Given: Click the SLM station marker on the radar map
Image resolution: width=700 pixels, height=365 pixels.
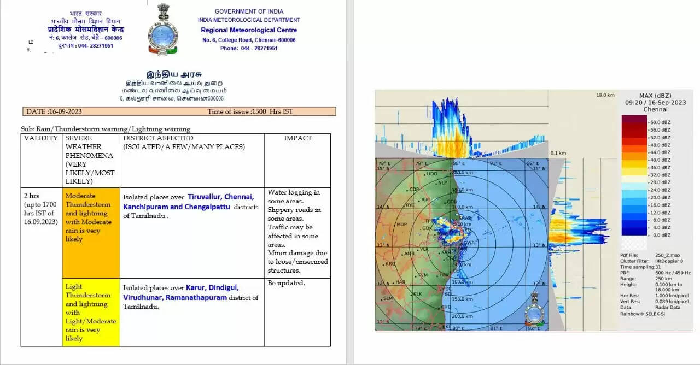Looking at the screenshot, I should (388, 298).
